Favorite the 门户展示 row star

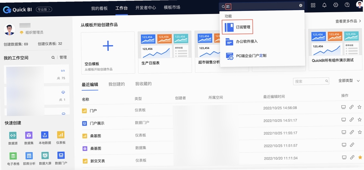(359, 120)
